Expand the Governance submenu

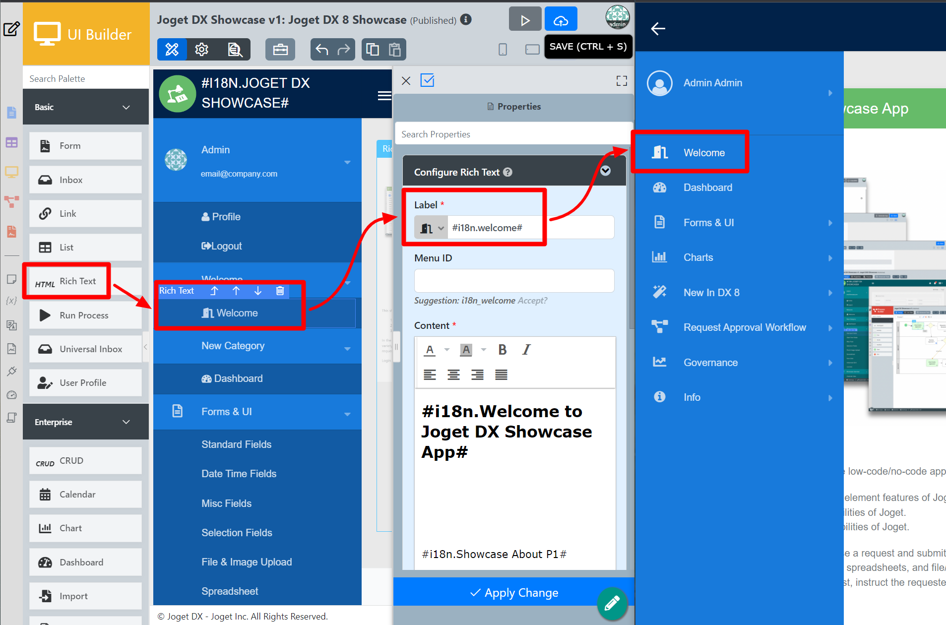pos(830,363)
